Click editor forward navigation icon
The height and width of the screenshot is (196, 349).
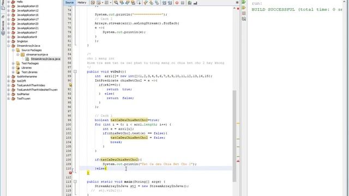tap(107, 3)
